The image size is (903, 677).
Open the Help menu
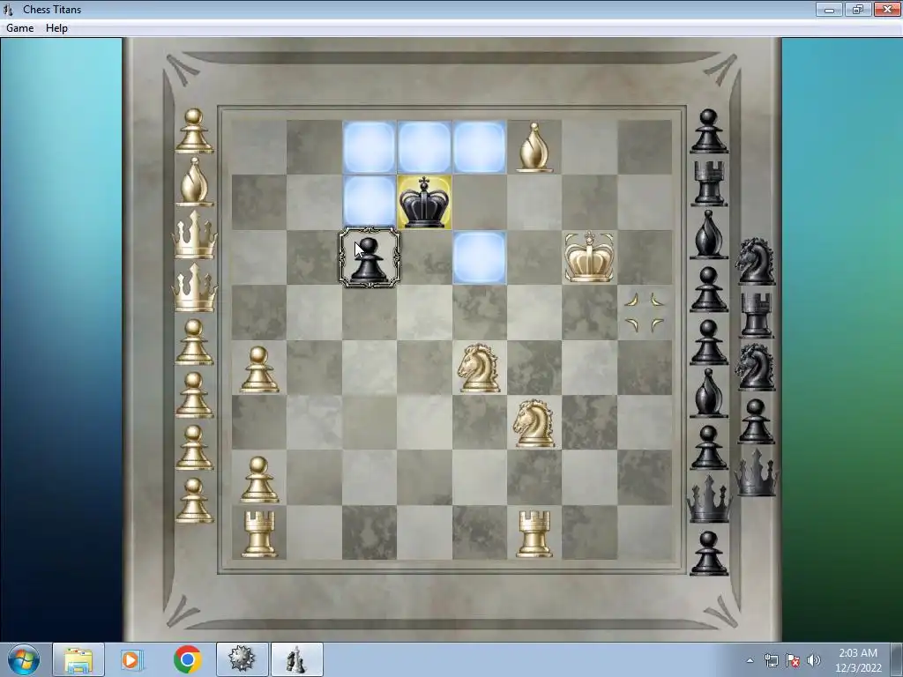coord(56,27)
